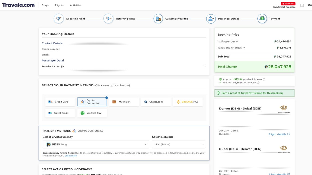Click Earn a proof-of-travel NFT stamp banner
This screenshot has height=175, width=312.
[x=254, y=93]
